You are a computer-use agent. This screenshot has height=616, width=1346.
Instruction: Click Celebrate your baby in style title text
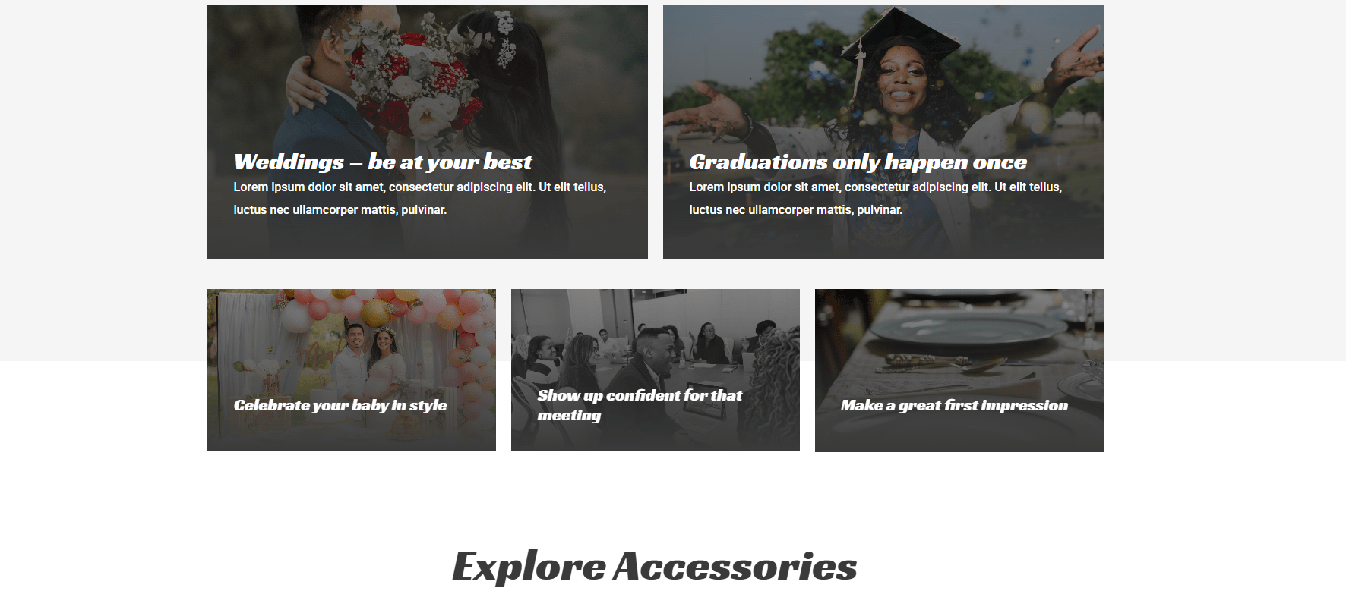(340, 405)
